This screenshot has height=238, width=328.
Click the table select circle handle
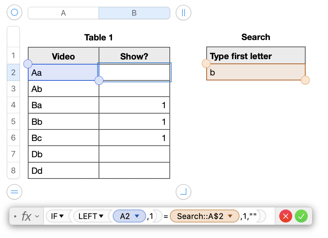pos(14,13)
